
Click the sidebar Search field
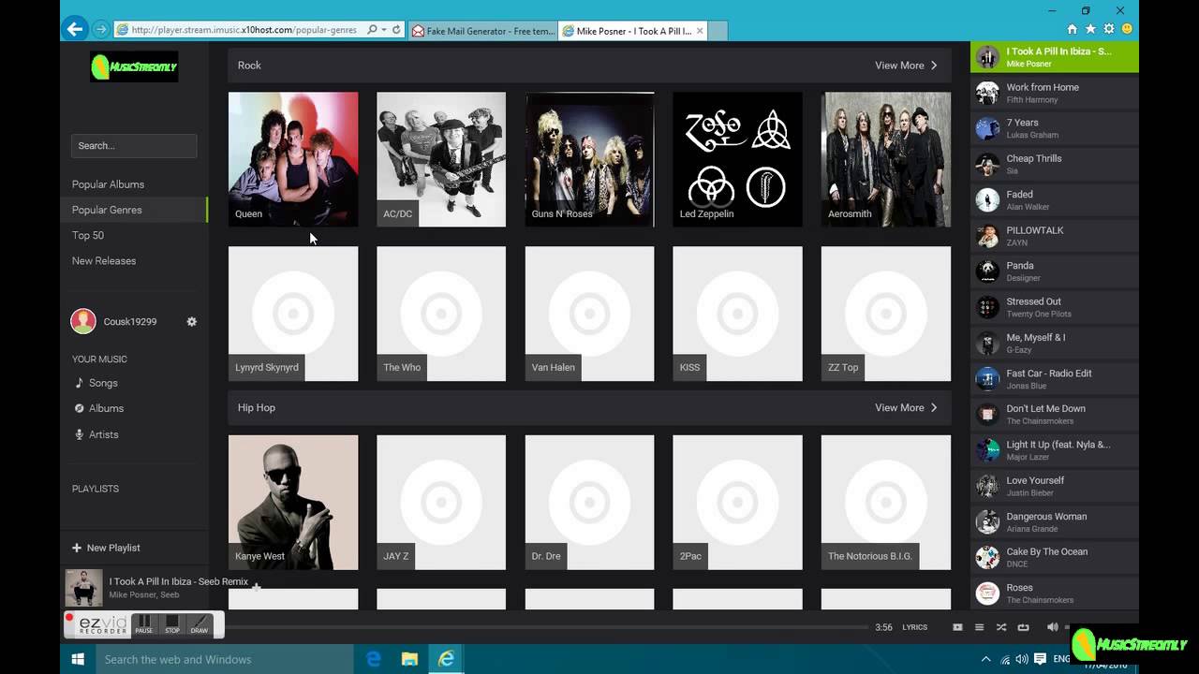(x=134, y=145)
